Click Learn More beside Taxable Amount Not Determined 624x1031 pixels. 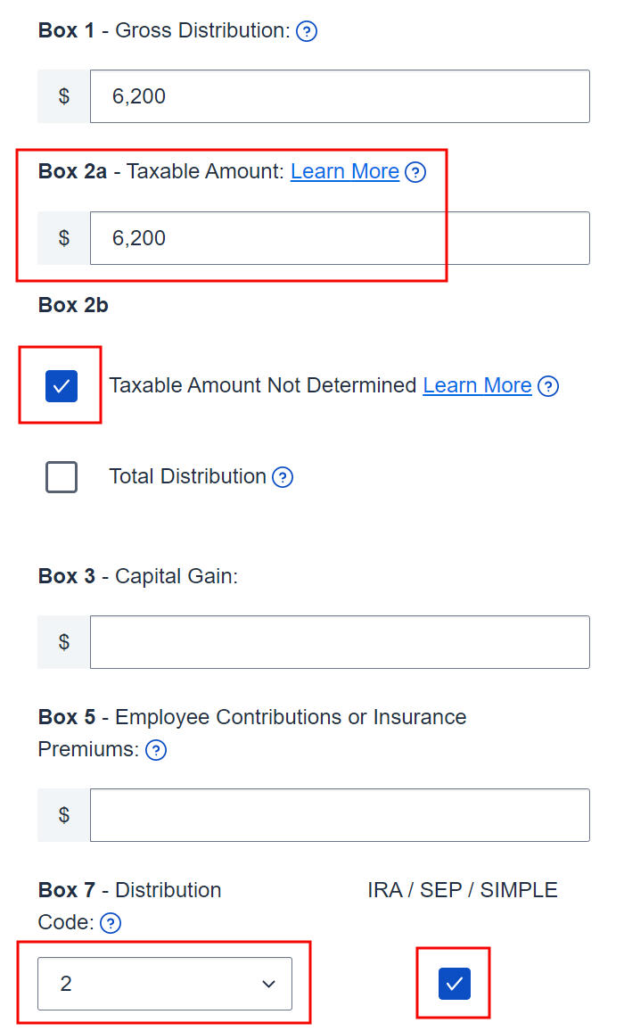(x=477, y=385)
